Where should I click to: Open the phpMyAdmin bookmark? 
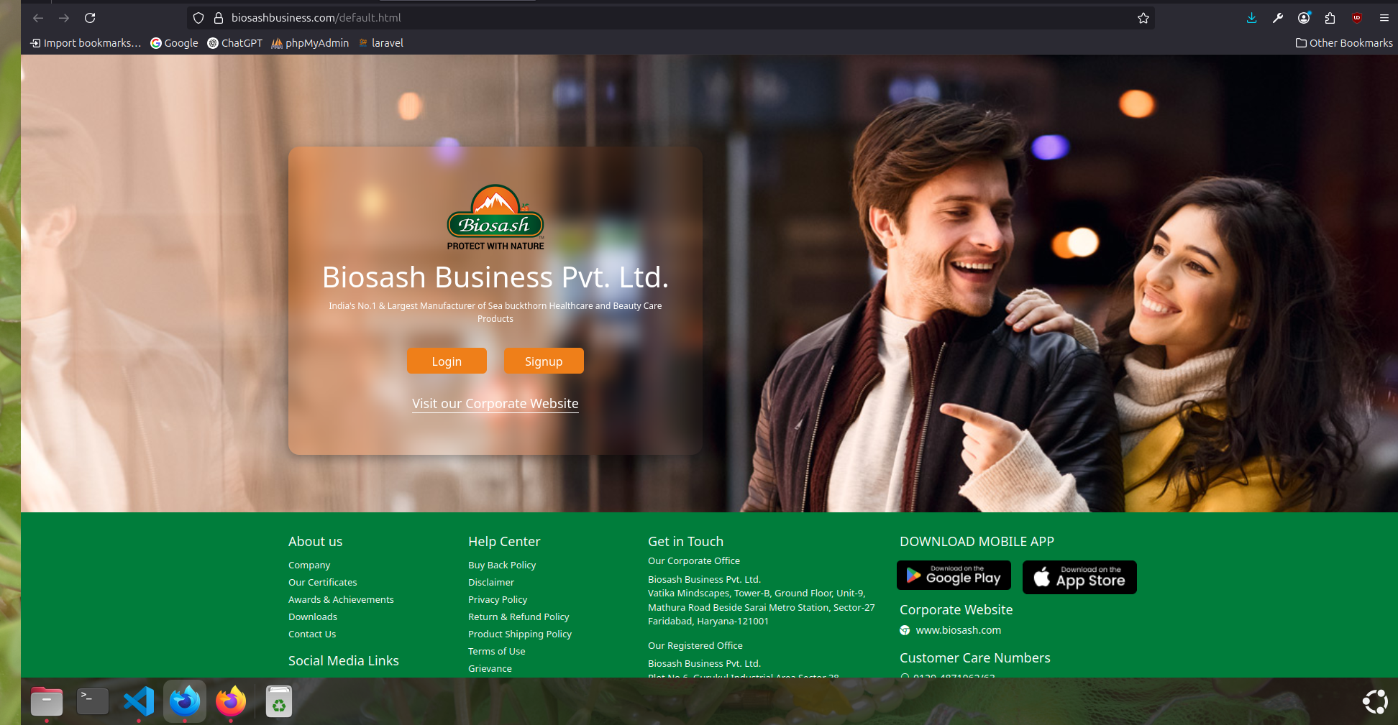(310, 43)
